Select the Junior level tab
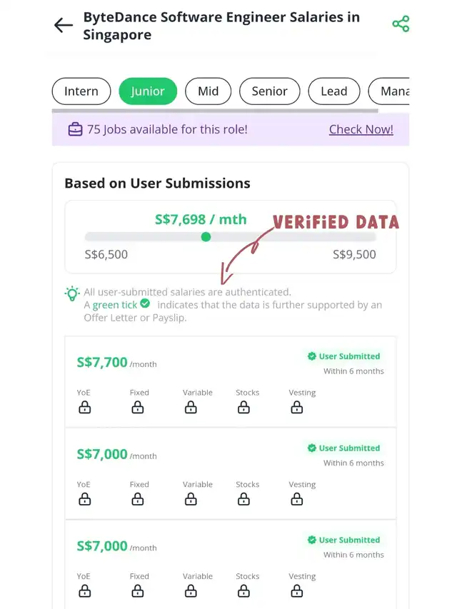 click(x=148, y=91)
